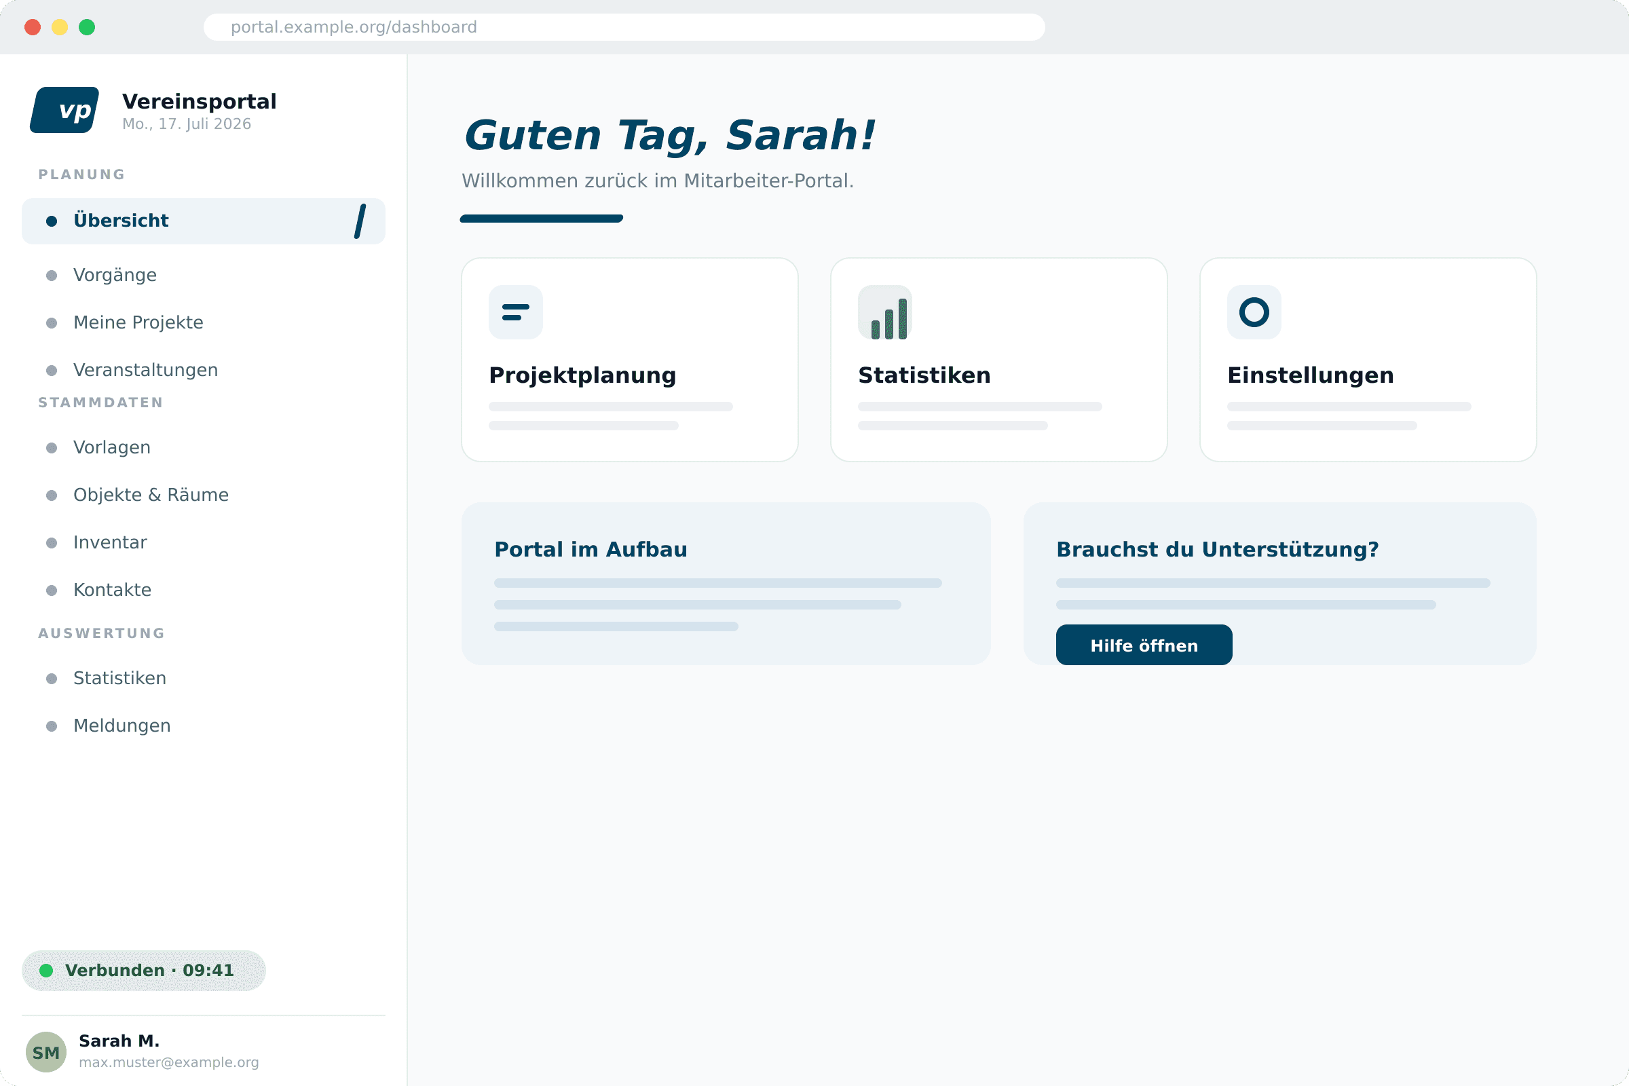Image resolution: width=1629 pixels, height=1086 pixels.
Task: Click the Sarah M. profile name
Action: 119,1041
